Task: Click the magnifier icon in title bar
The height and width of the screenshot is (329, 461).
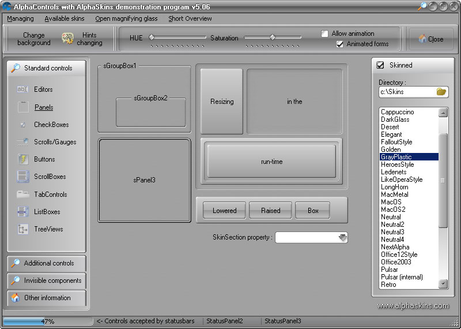Action: [422, 6]
